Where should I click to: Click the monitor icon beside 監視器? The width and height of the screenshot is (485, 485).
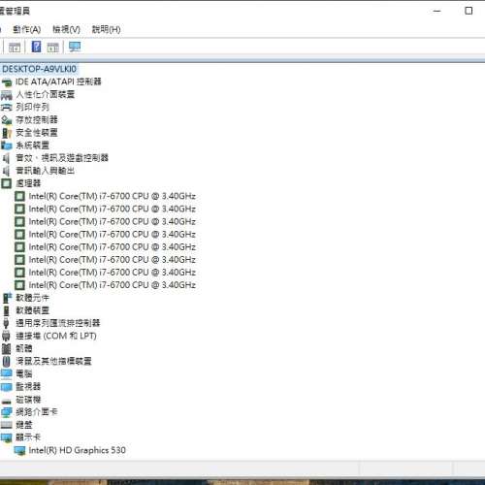(x=6, y=387)
